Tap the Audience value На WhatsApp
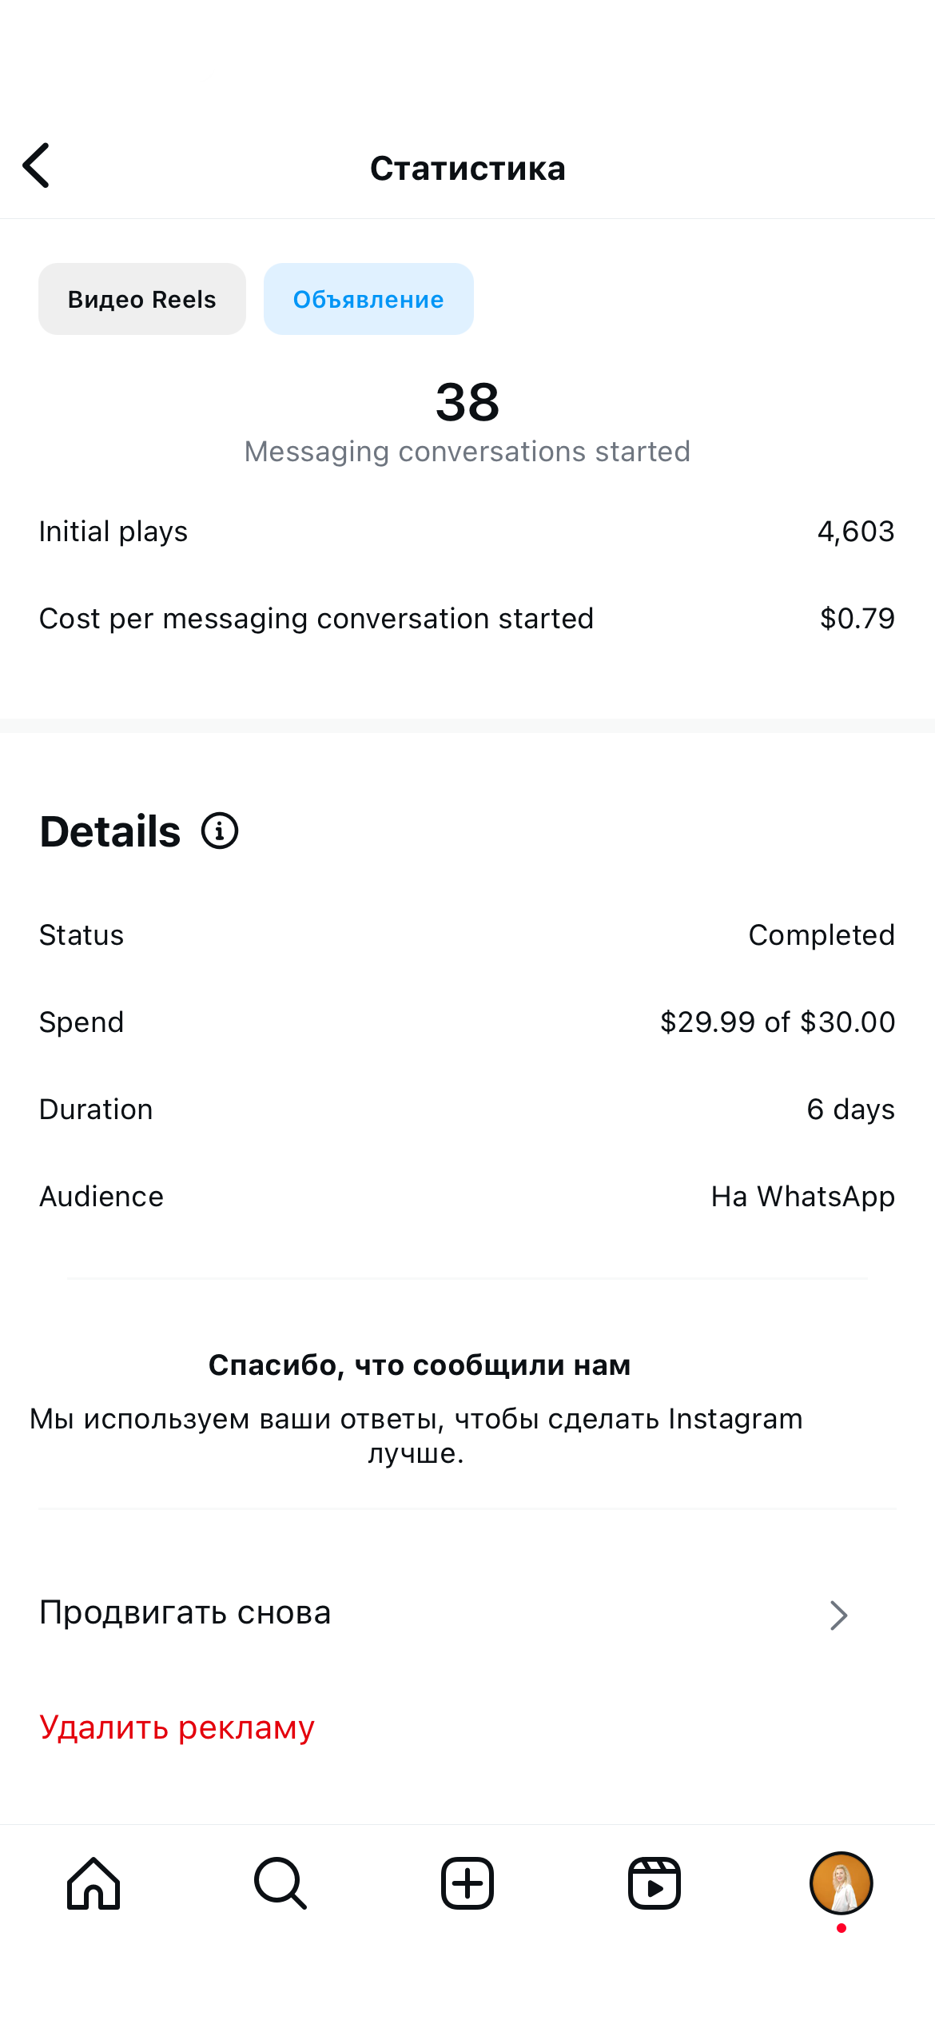 (x=803, y=1197)
